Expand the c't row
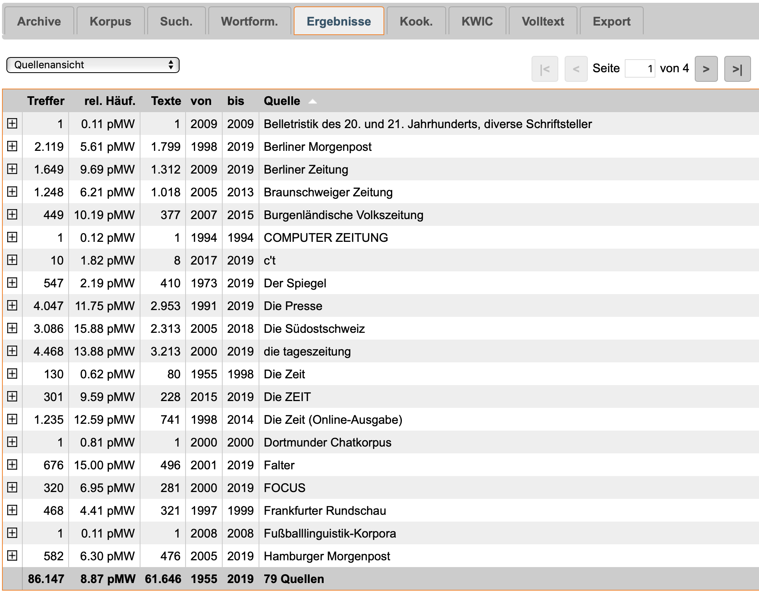The image size is (759, 597). 12,260
